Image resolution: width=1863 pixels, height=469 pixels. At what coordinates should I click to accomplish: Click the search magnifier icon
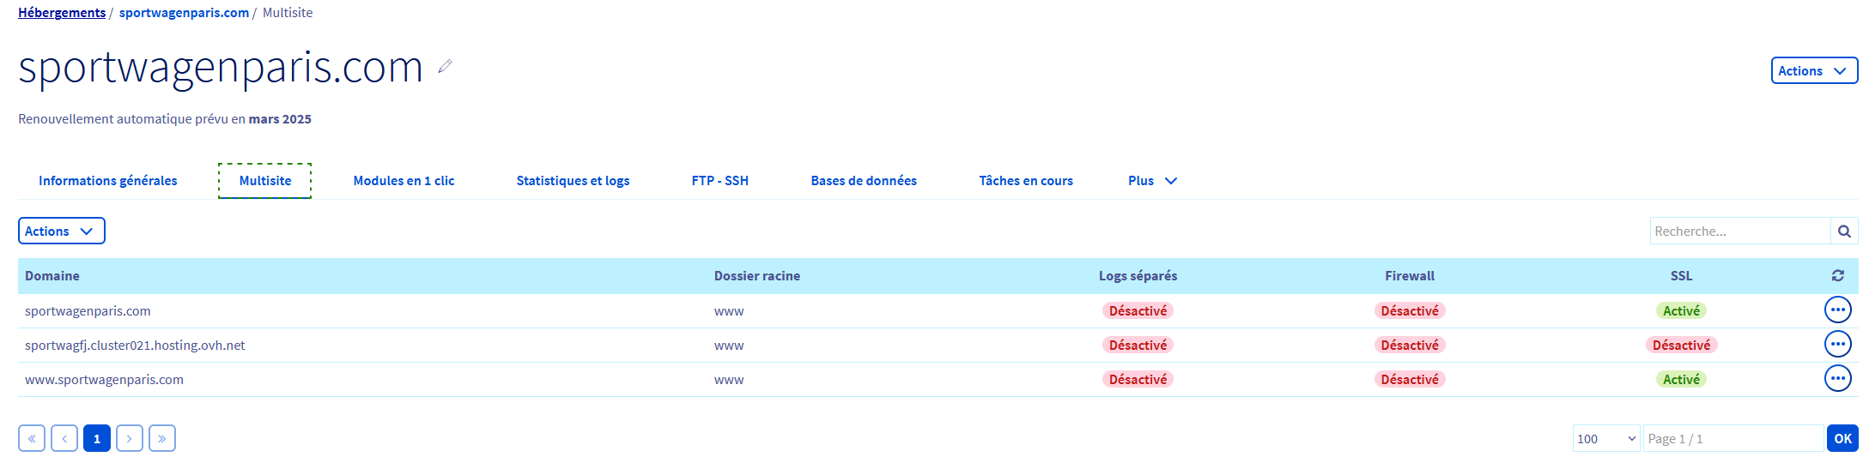pyautogui.click(x=1844, y=231)
